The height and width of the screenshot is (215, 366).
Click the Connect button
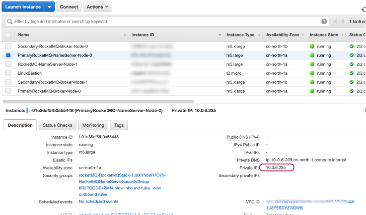pos(69,7)
